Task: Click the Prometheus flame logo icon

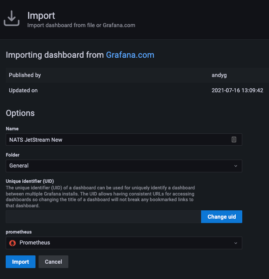Action: point(12,243)
